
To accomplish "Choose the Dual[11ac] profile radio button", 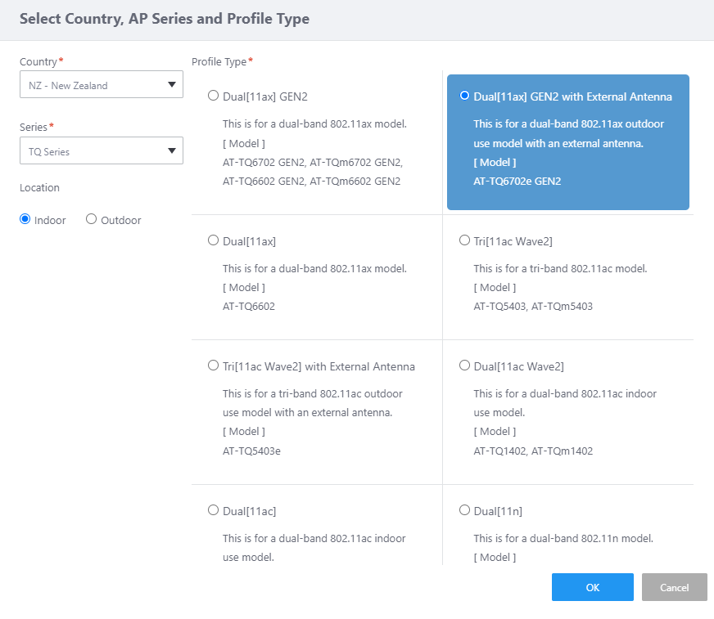I will click(x=214, y=510).
